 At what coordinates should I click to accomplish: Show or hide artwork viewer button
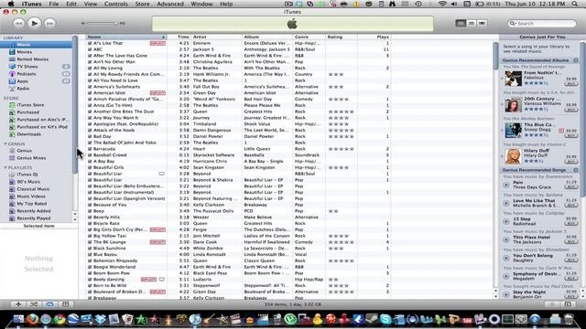point(65,304)
